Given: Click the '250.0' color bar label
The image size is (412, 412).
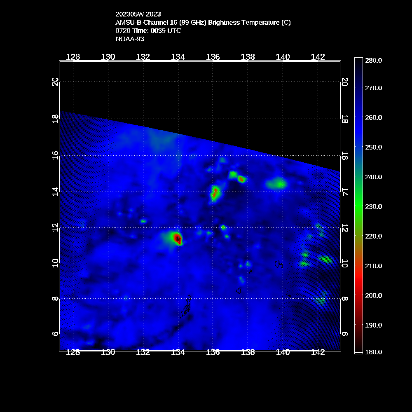Looking at the screenshot, I should (373, 147).
